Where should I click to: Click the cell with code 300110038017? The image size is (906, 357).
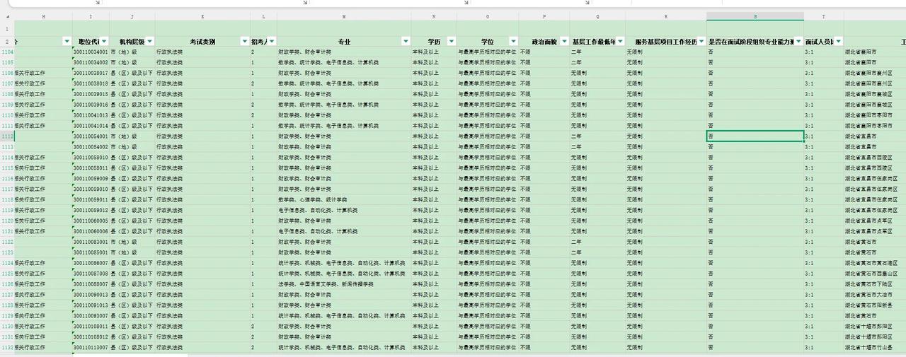coord(91,73)
